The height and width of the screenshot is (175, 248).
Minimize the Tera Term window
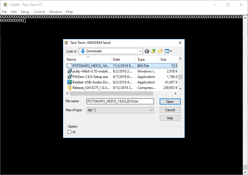215,5
